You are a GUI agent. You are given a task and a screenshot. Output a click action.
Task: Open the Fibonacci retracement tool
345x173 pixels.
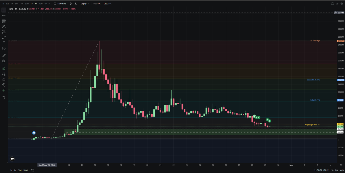4,21
